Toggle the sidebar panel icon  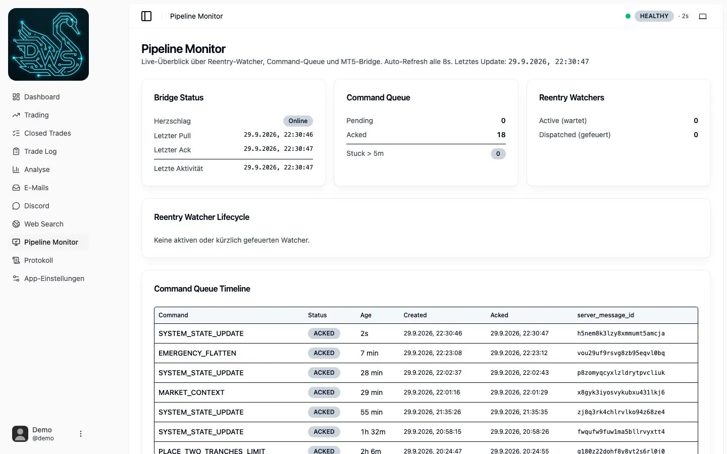[146, 16]
